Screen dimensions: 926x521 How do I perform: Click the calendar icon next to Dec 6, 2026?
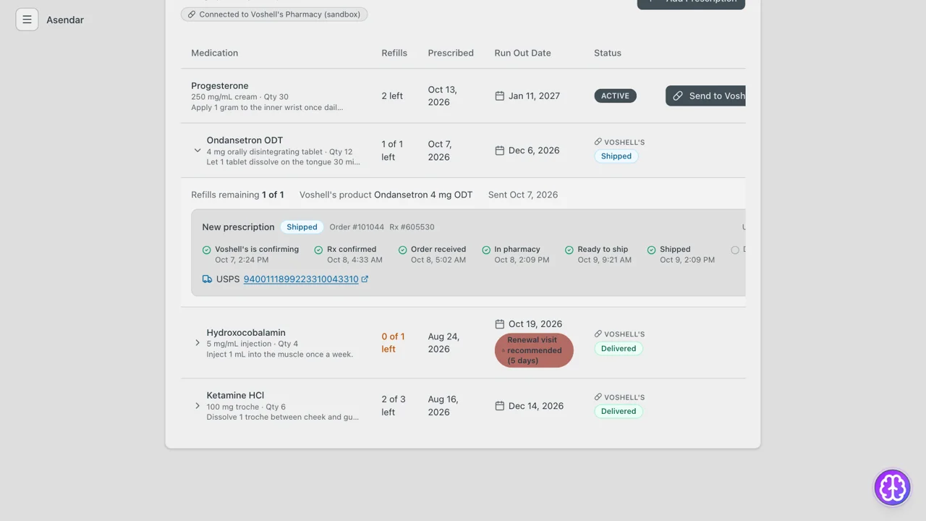499,151
